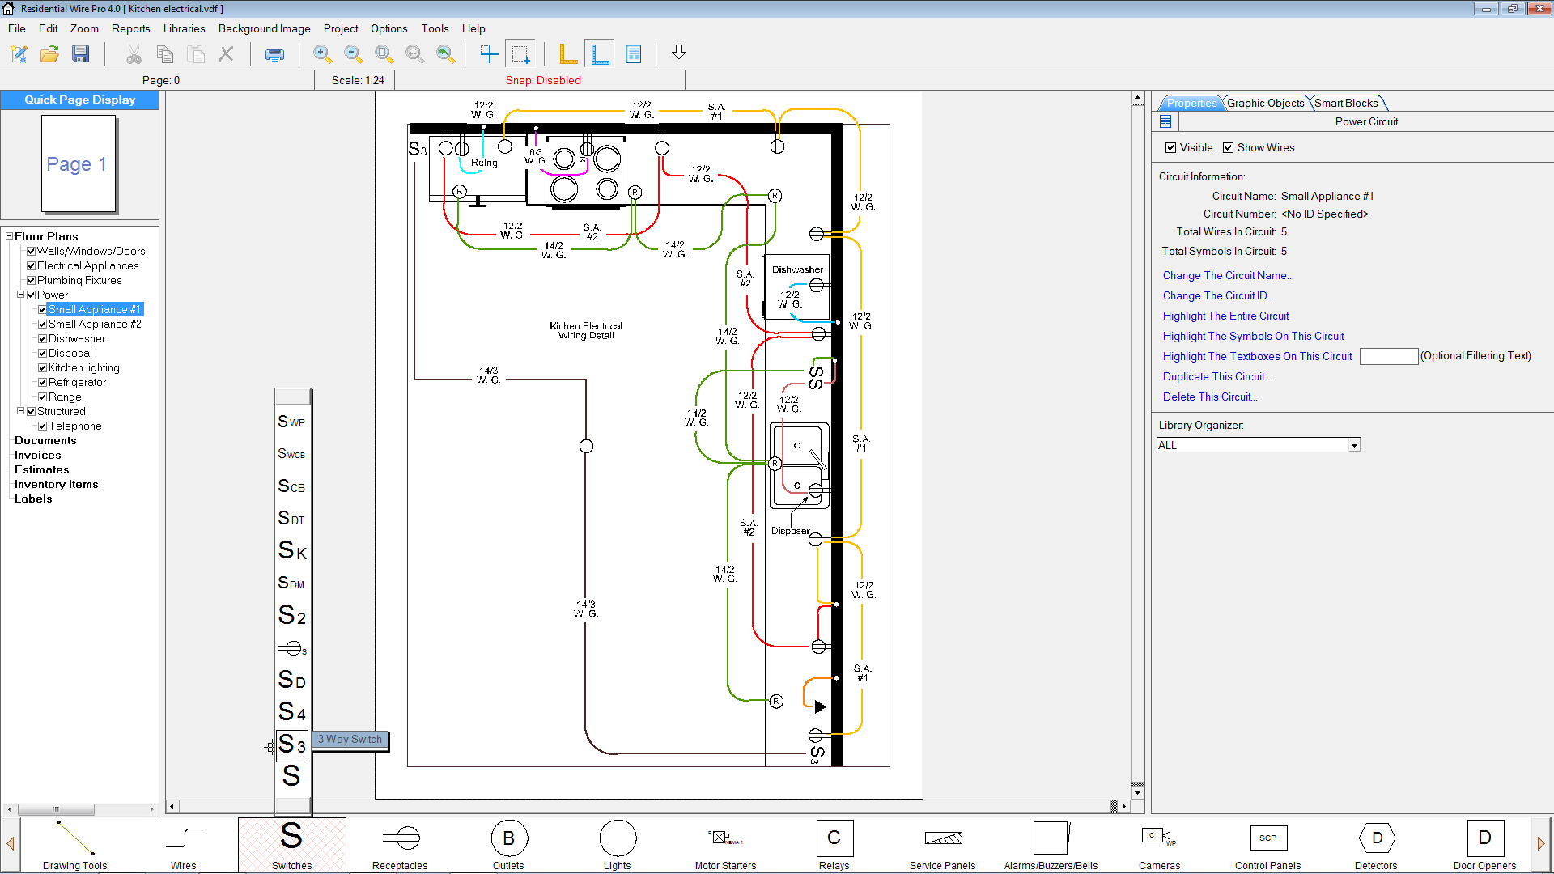Collapse the Structured tree node
Screen dimensions: 1554x874
pos(20,411)
